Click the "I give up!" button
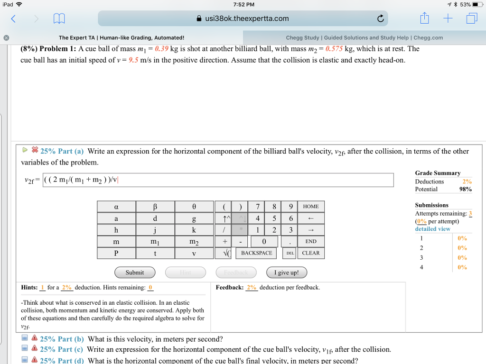 click(x=287, y=272)
